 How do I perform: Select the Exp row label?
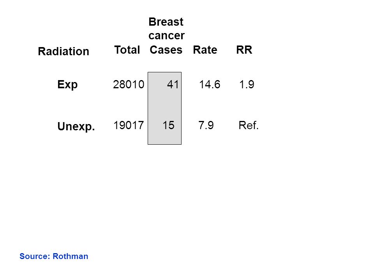(x=67, y=84)
